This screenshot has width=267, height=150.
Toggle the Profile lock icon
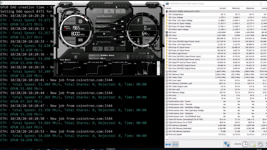(148, 53)
